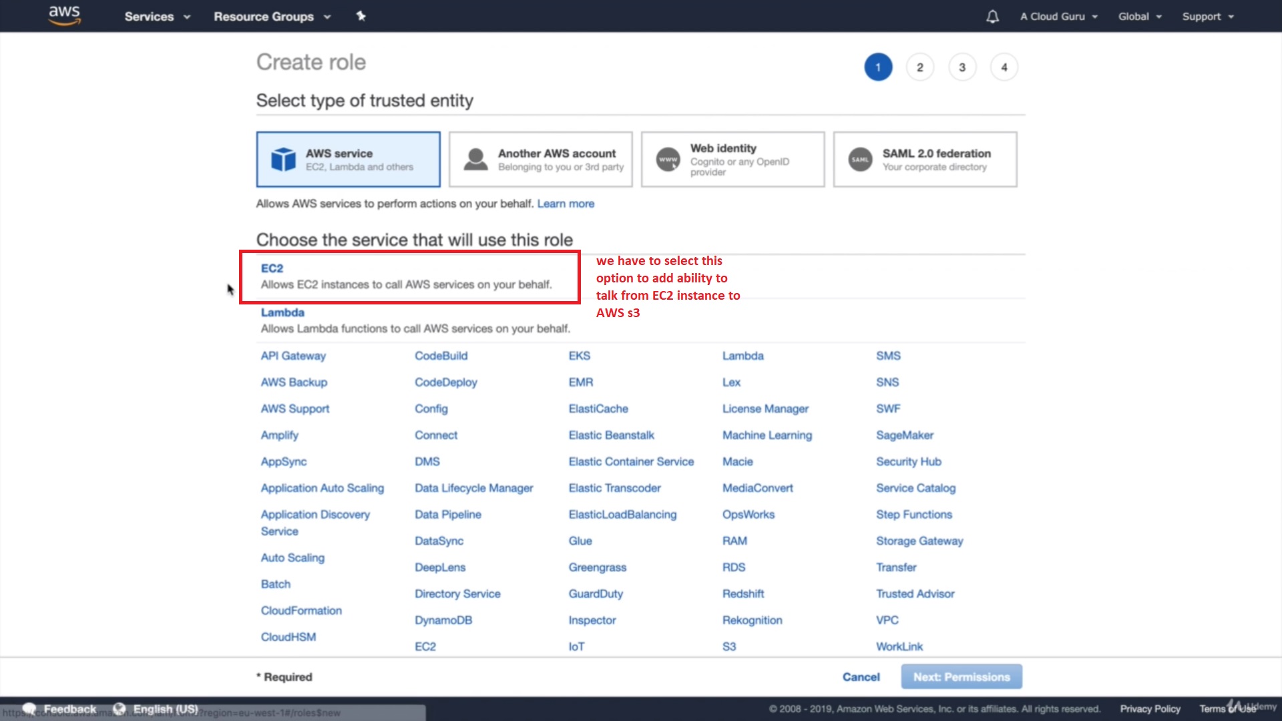Click the SAML 2.0 federation icon
Image resolution: width=1282 pixels, height=721 pixels.
[x=860, y=160]
